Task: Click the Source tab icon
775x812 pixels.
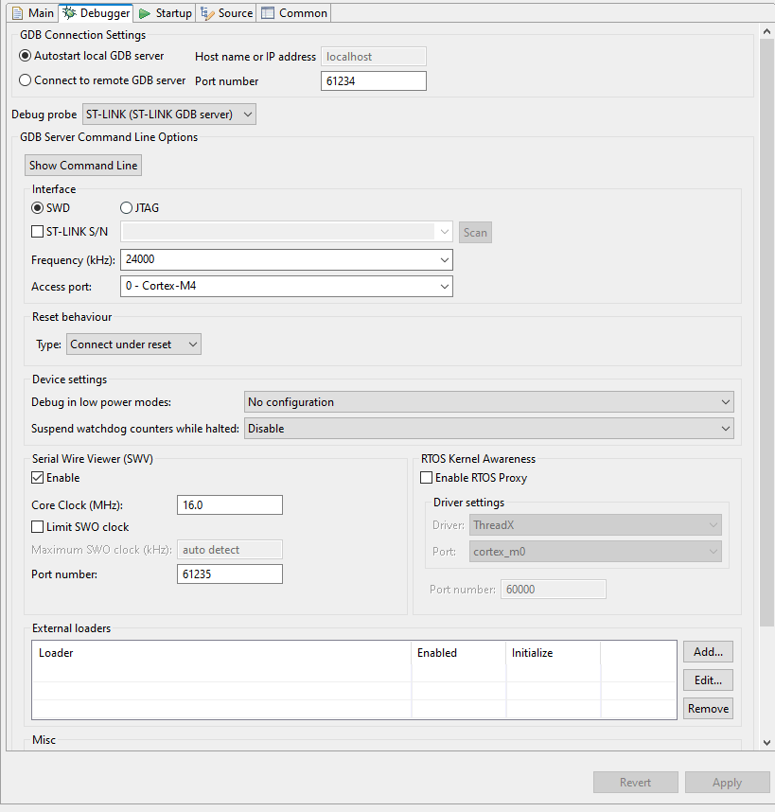Action: coord(207,13)
